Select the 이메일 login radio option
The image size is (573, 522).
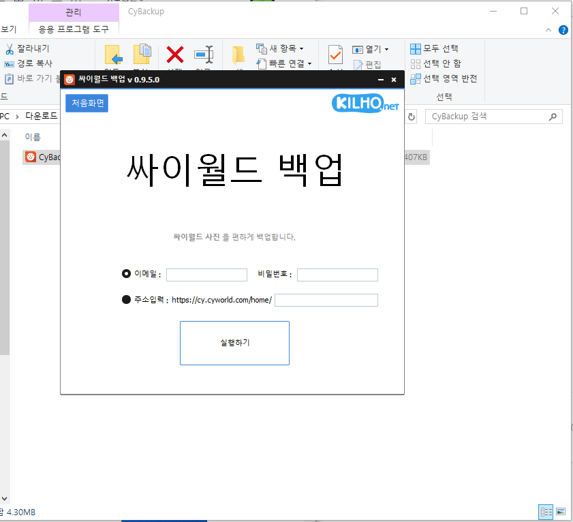pyautogui.click(x=126, y=273)
